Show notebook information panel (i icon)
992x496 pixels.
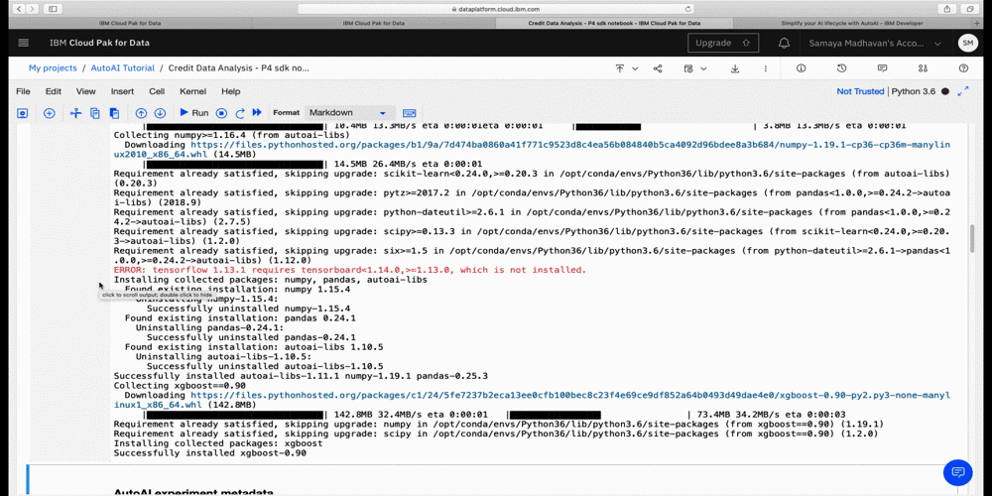tap(801, 68)
